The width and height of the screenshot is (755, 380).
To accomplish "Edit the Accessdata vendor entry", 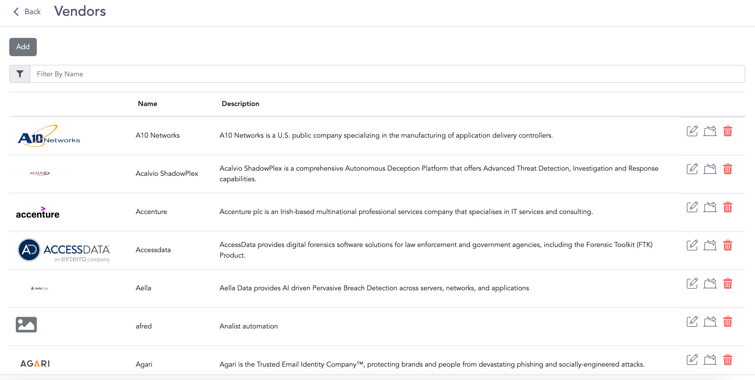I will (x=692, y=245).
